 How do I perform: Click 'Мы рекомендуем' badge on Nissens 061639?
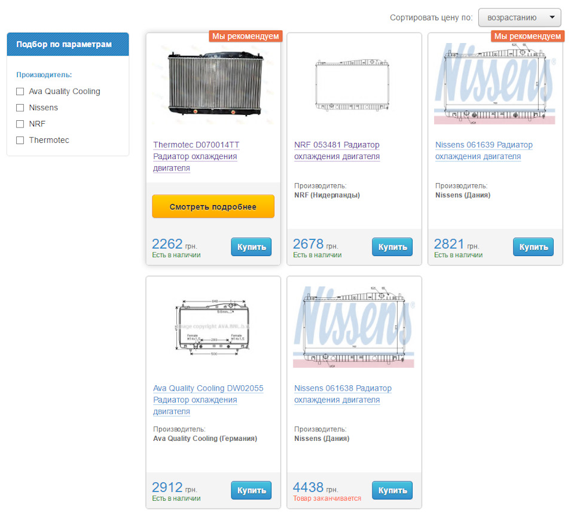pos(527,36)
